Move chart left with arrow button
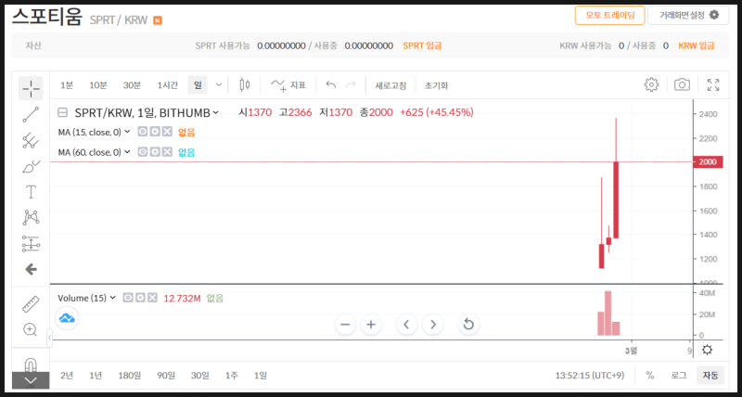This screenshot has width=742, height=397. tap(406, 325)
